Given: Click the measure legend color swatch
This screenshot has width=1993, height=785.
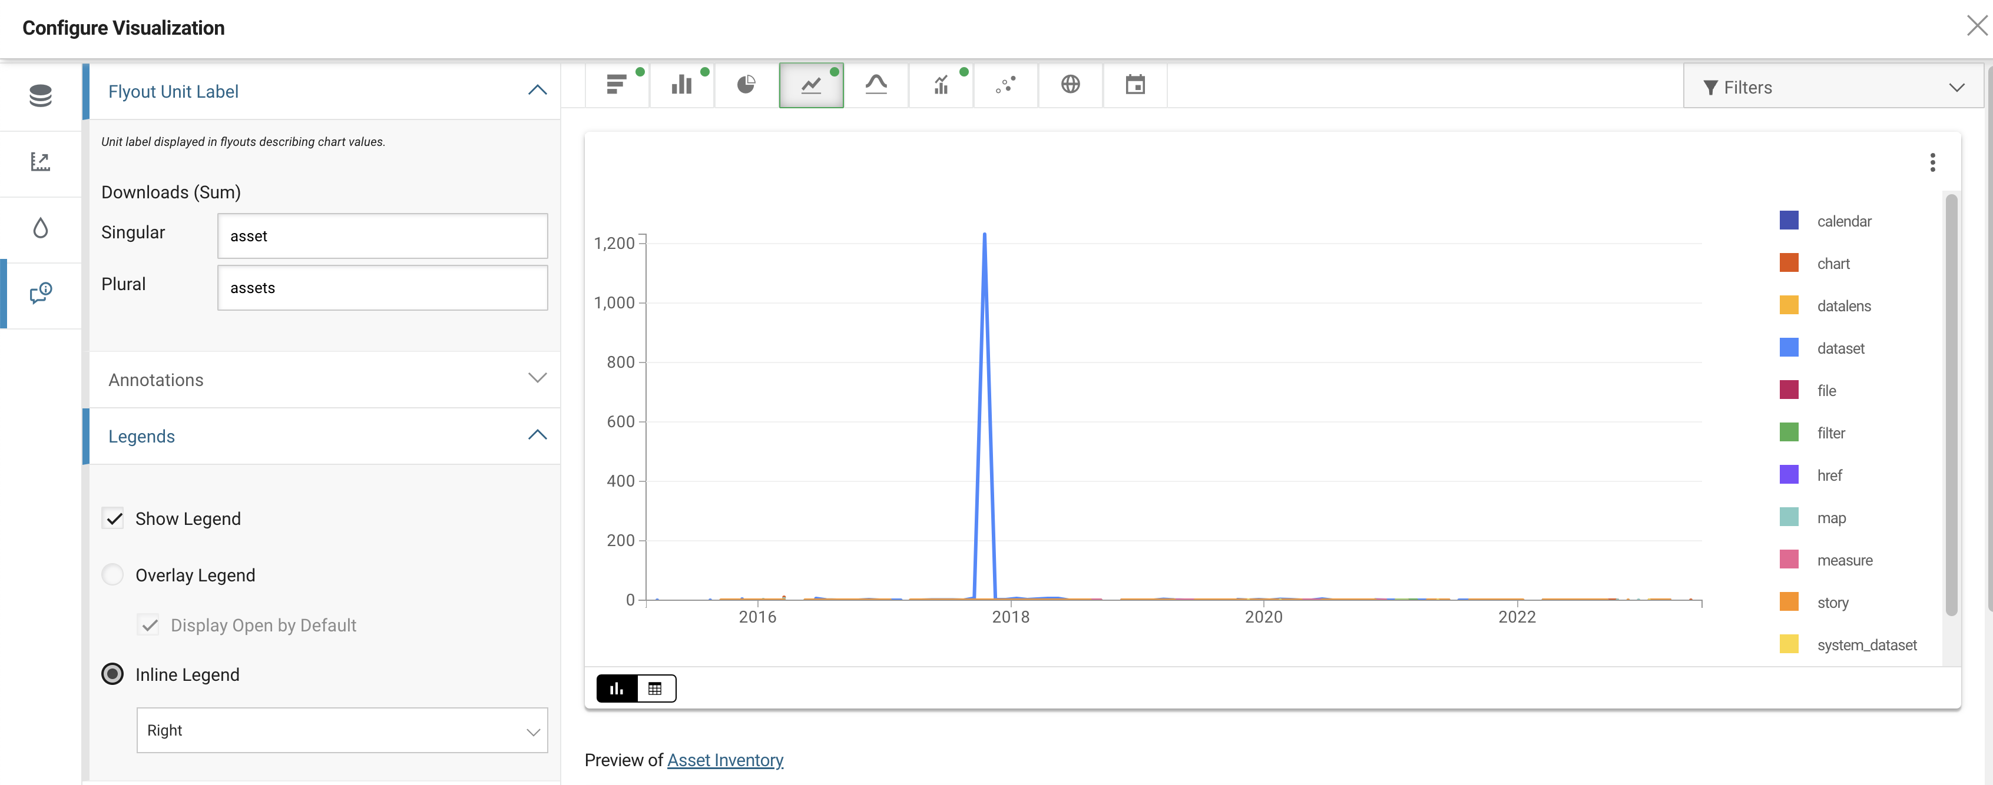Looking at the screenshot, I should [x=1789, y=559].
